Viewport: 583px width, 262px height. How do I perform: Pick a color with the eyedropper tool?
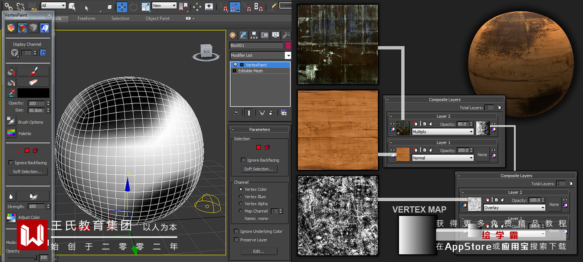coord(11,93)
